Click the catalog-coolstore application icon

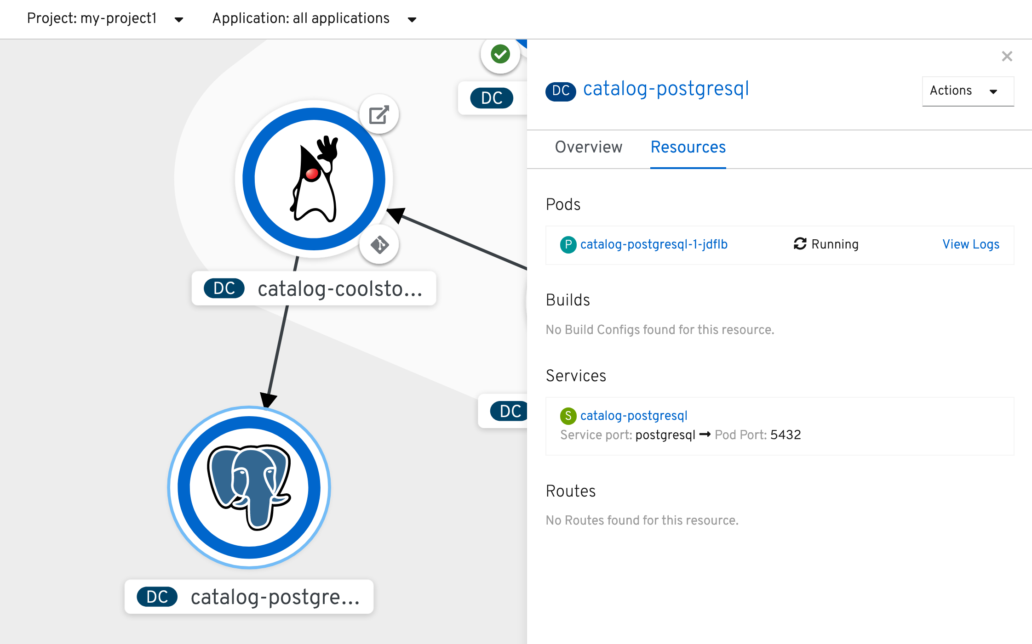(x=313, y=179)
